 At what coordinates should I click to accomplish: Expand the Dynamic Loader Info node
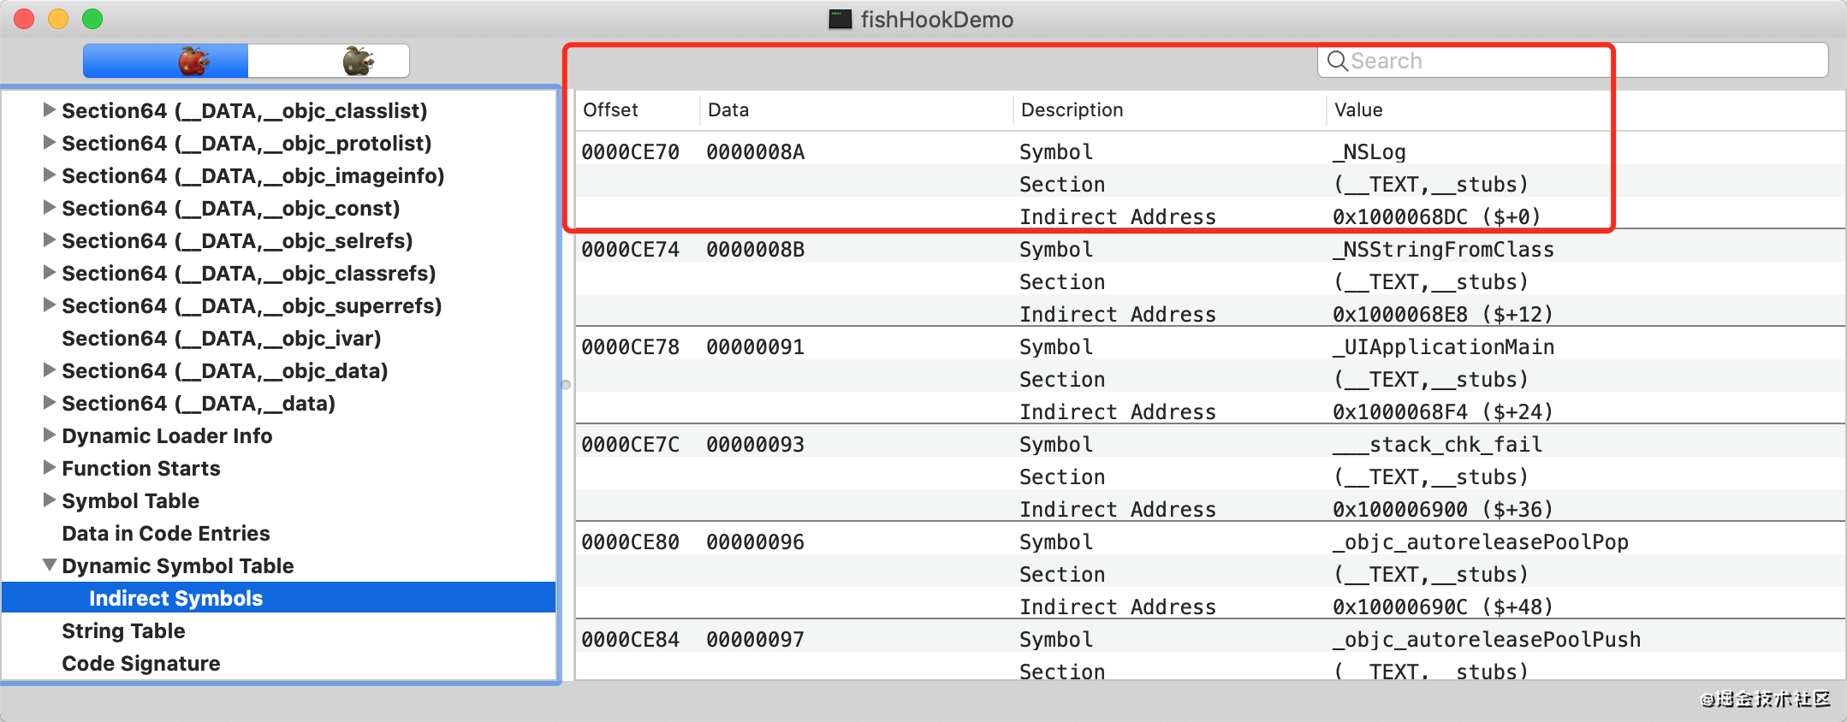pos(50,435)
